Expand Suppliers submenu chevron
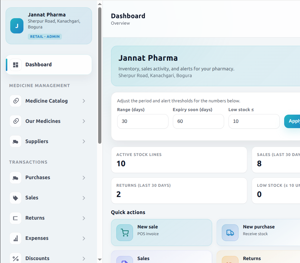The height and width of the screenshot is (263, 300). (84, 141)
